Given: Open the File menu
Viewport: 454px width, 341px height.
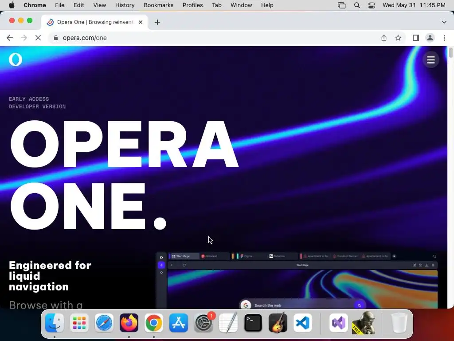Looking at the screenshot, I should (x=60, y=5).
